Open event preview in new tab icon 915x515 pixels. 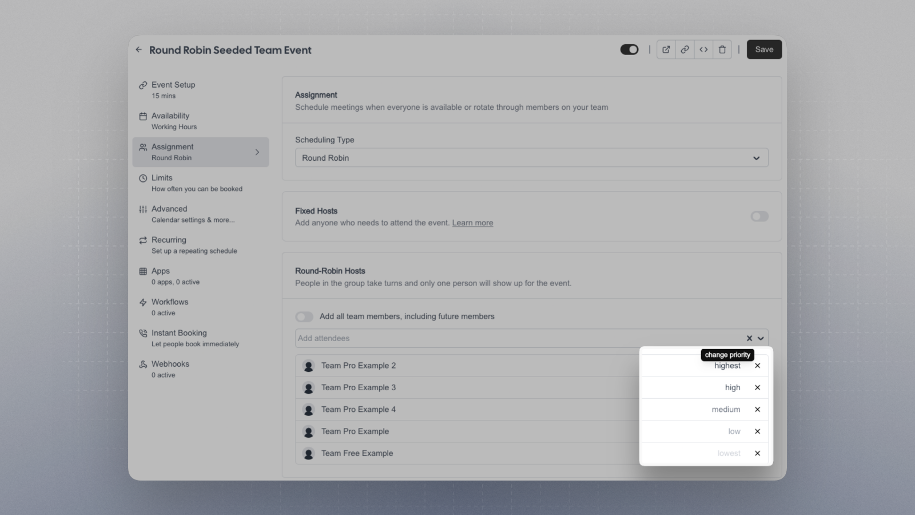tap(666, 50)
